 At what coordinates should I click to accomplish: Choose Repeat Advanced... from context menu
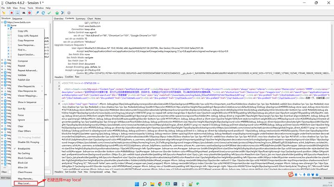click(28, 70)
